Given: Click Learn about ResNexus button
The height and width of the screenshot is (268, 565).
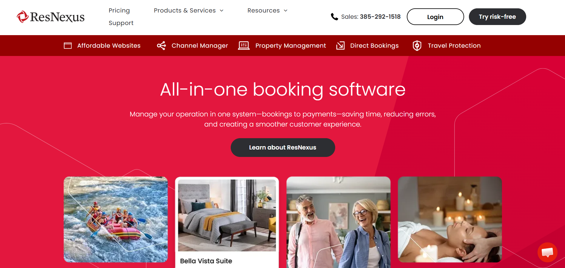Looking at the screenshot, I should coord(283,147).
